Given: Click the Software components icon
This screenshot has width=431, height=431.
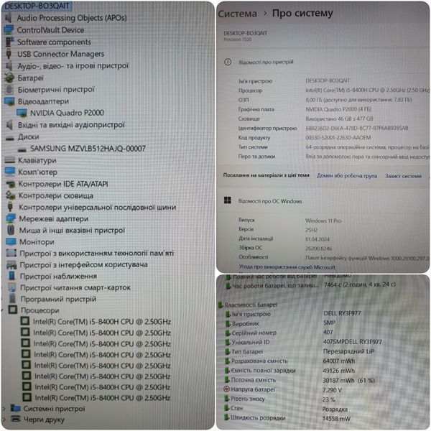Looking at the screenshot, I should coord(9,42).
